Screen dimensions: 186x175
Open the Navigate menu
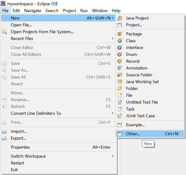[33, 11]
